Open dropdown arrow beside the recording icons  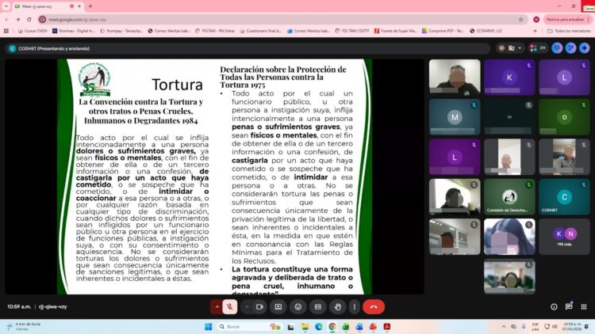click(x=520, y=48)
